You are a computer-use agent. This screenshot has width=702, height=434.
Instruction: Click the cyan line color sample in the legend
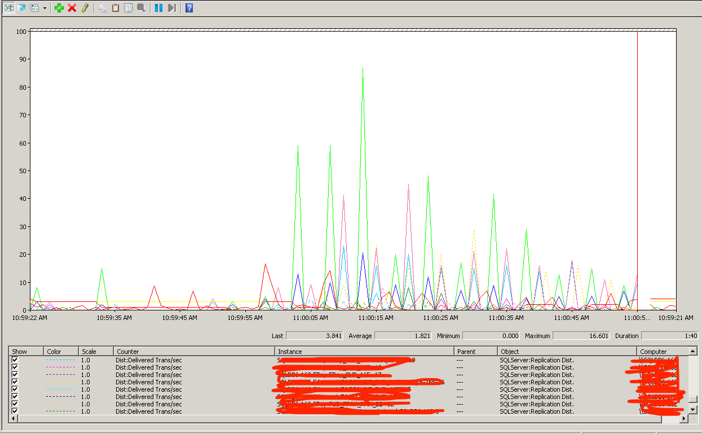pos(60,389)
